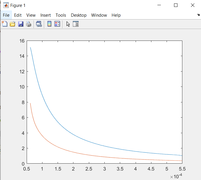The width and height of the screenshot is (201, 180).
Task: Click the y-axis tick label 10
Action: [22, 87]
